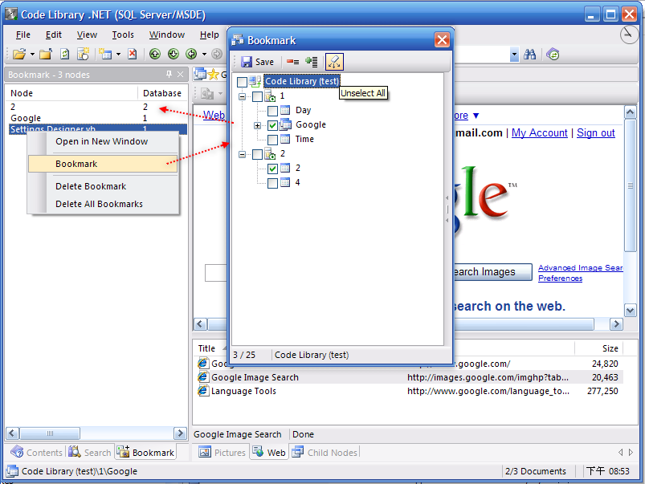Check the checkbox for node 4

[x=272, y=183]
